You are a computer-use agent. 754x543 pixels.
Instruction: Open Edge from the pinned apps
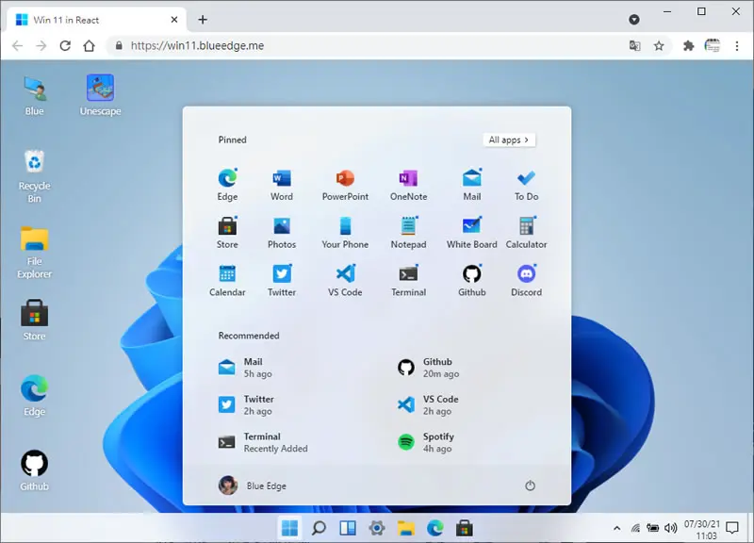[227, 184]
